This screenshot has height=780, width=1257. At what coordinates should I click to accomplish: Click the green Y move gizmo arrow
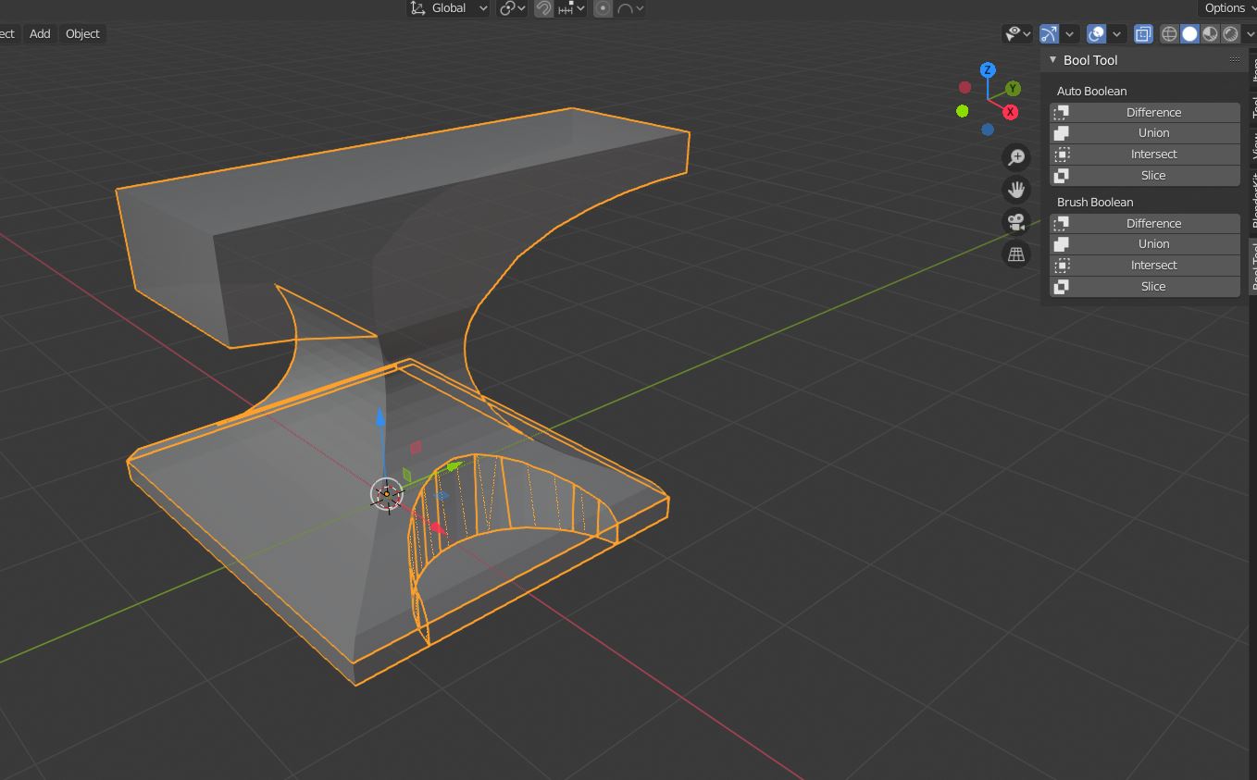[x=454, y=467]
